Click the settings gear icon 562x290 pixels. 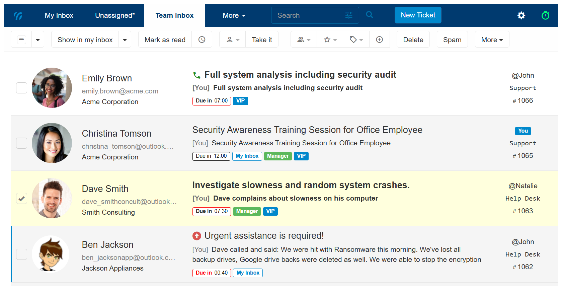click(x=521, y=15)
